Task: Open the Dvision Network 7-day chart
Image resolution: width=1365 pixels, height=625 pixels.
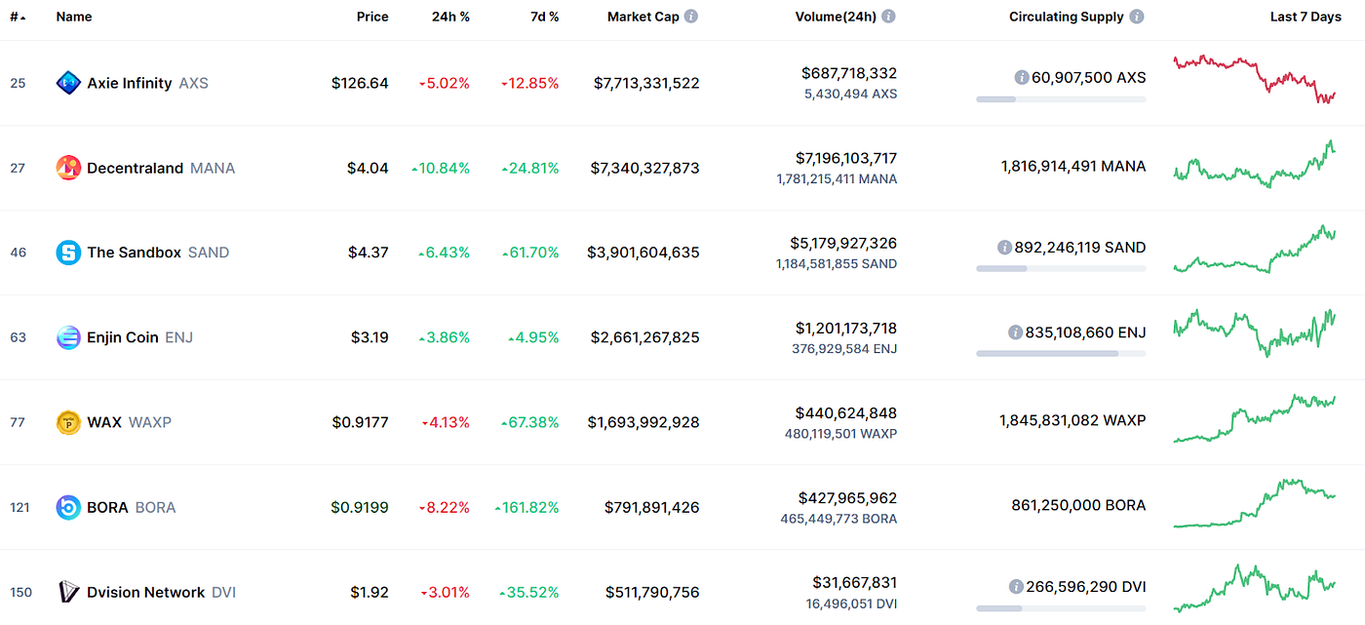Action: [1255, 588]
